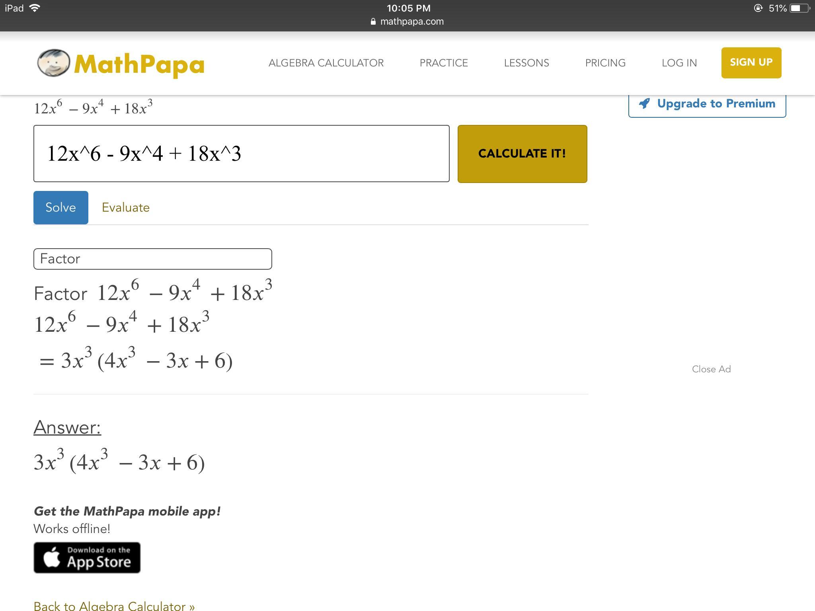Open Algebra Calculator menu item
This screenshot has width=815, height=611.
tap(326, 63)
